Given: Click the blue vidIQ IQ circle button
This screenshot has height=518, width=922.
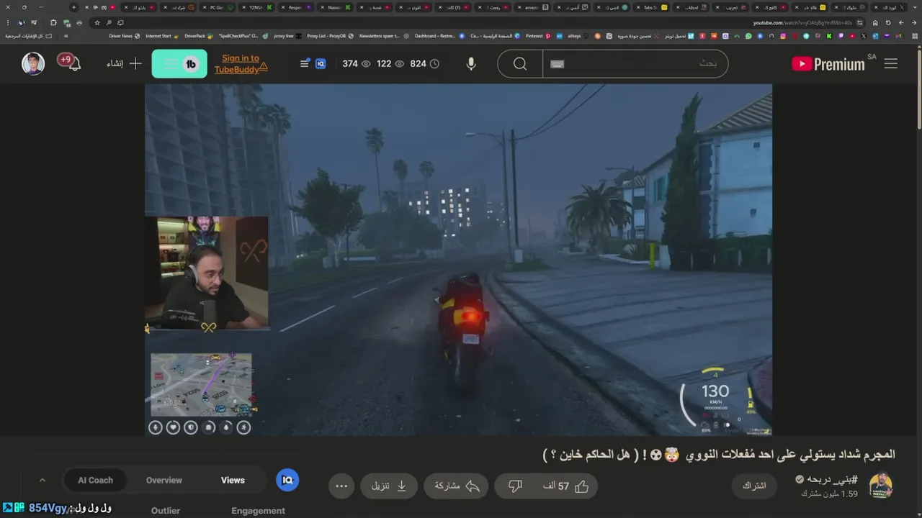Looking at the screenshot, I should 287,480.
